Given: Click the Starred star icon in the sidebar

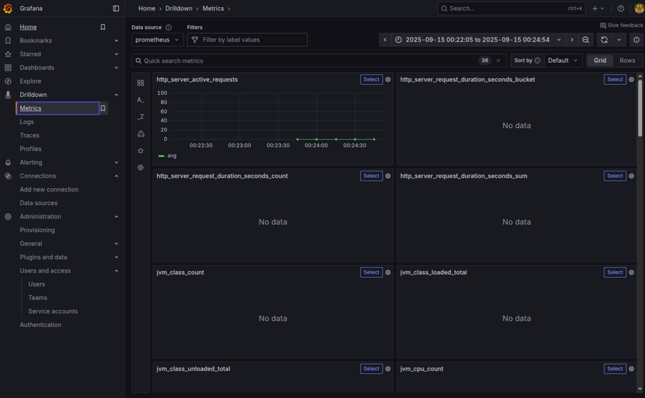Looking at the screenshot, I should pyautogui.click(x=8, y=54).
